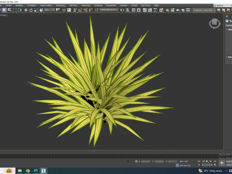232x174 pixels.
Task: Open the Curve Editor
Action: tap(150, 10)
